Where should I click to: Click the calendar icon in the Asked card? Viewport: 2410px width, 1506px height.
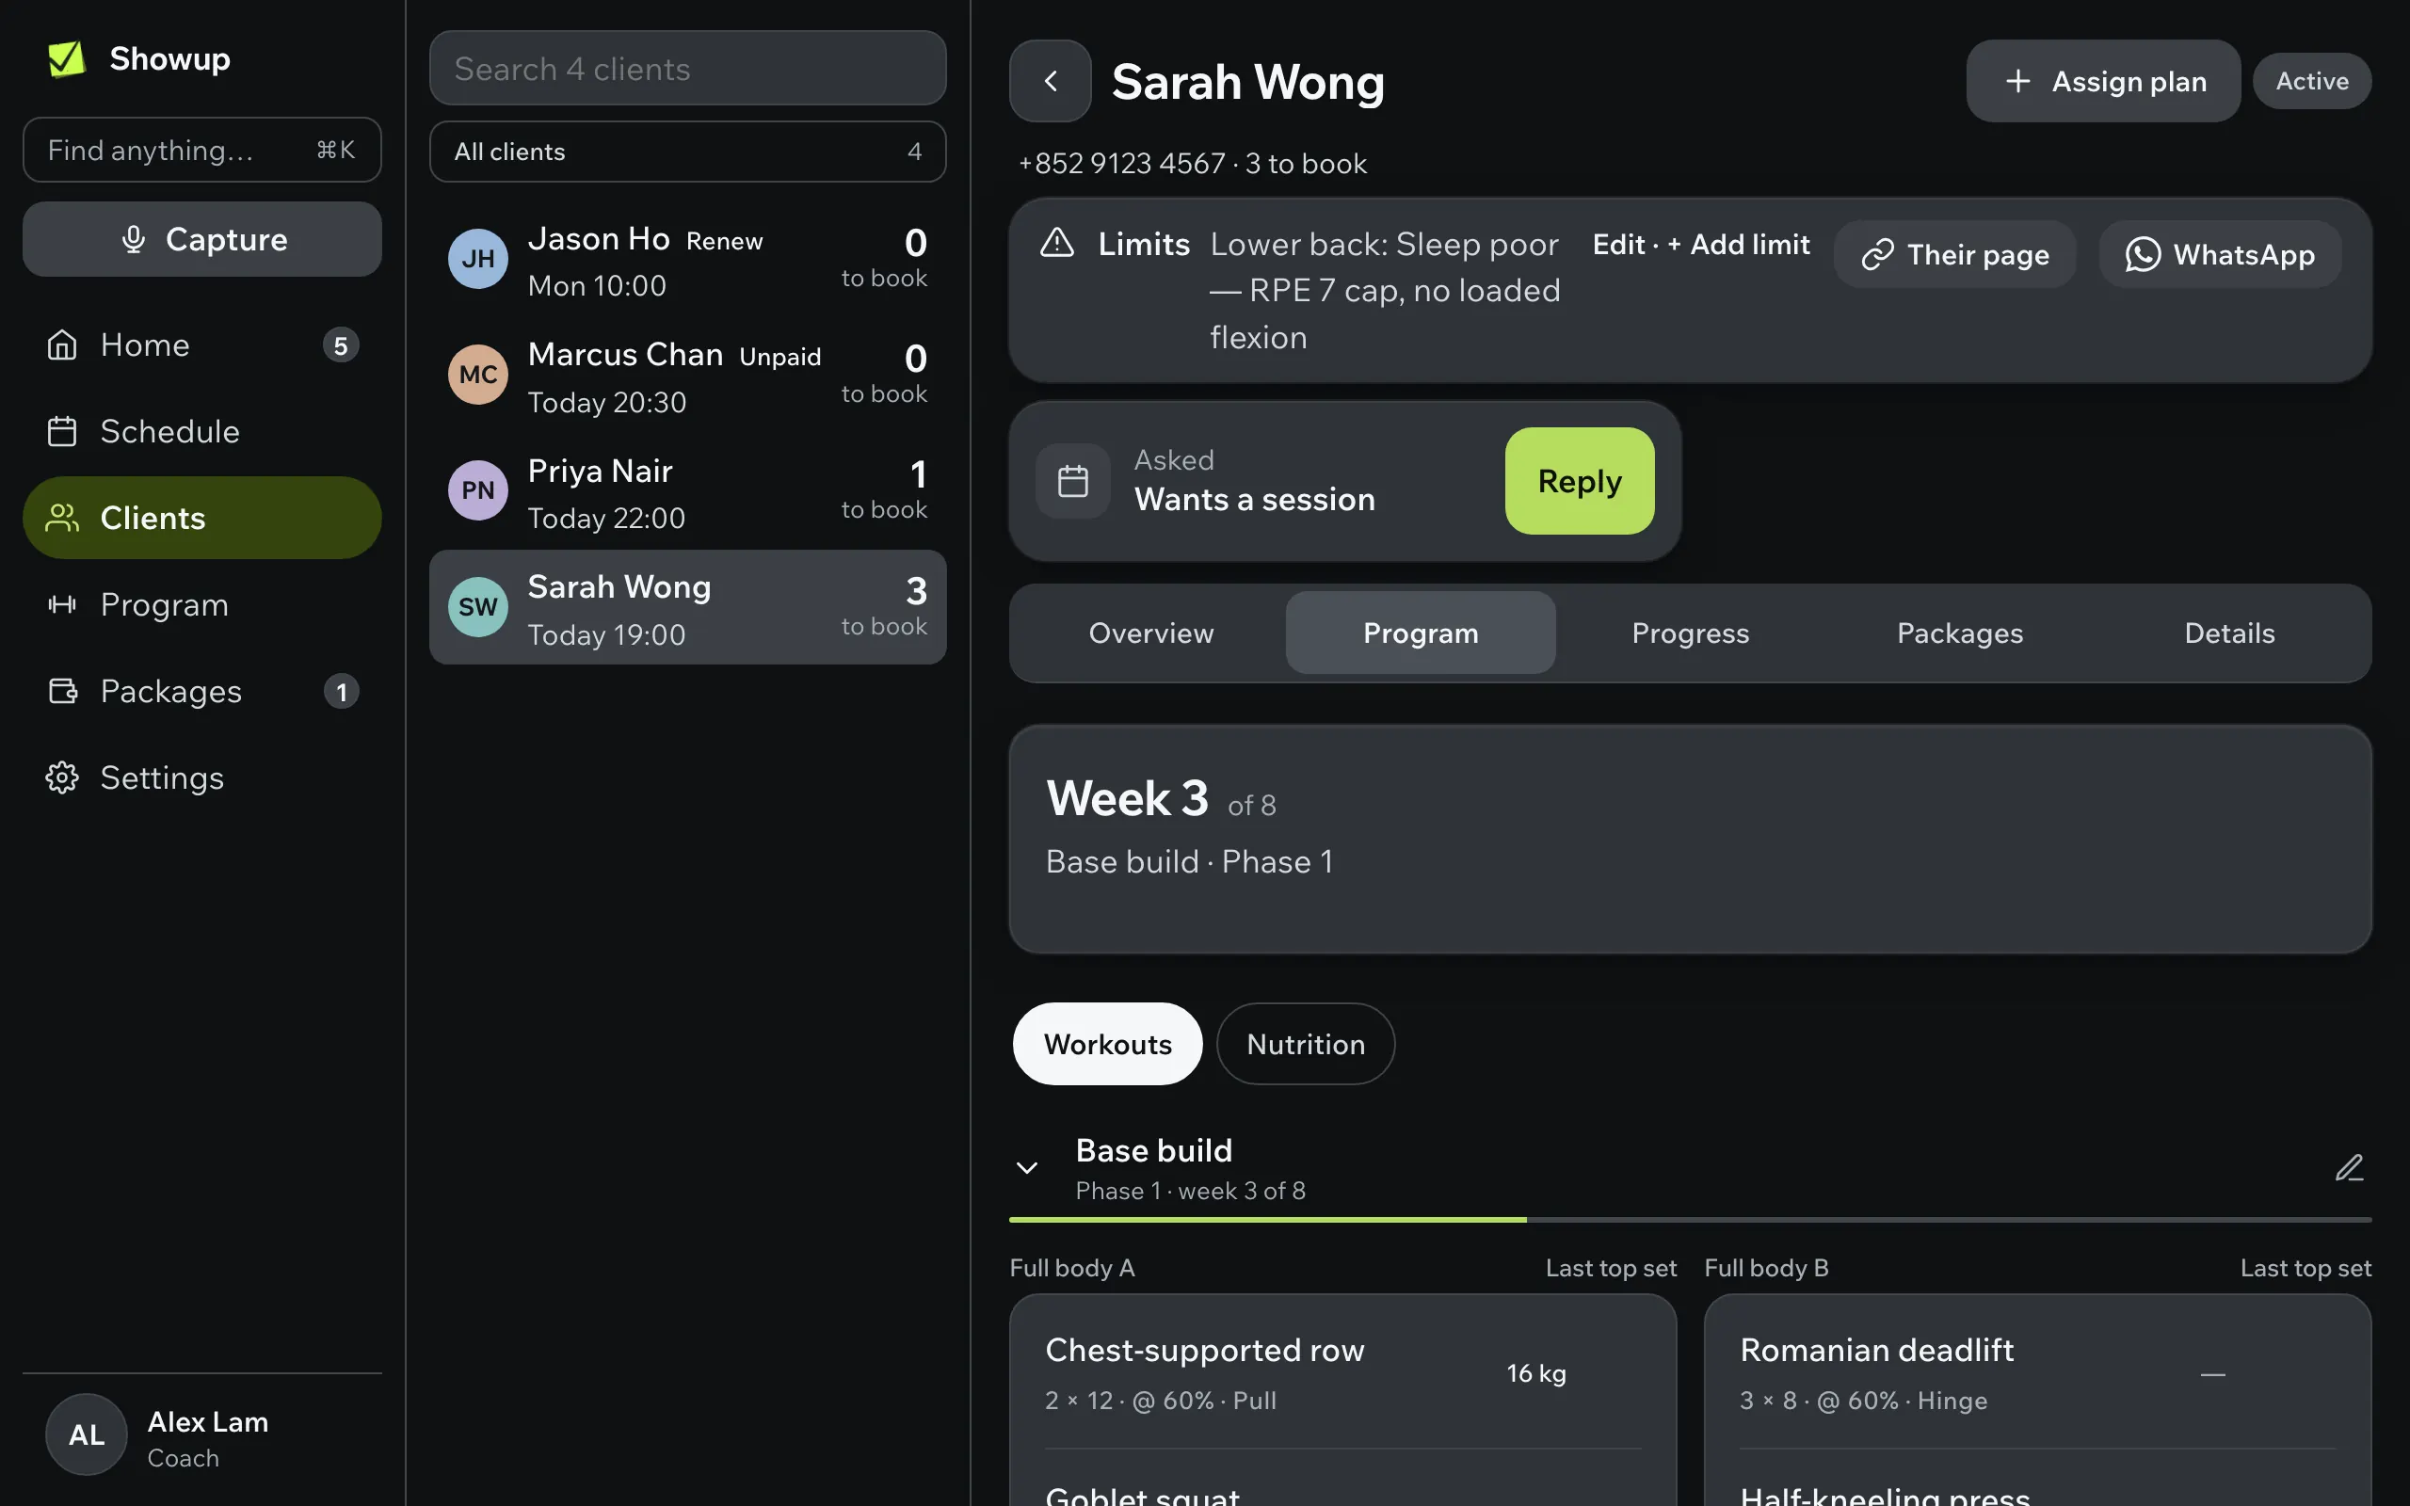pos(1072,481)
